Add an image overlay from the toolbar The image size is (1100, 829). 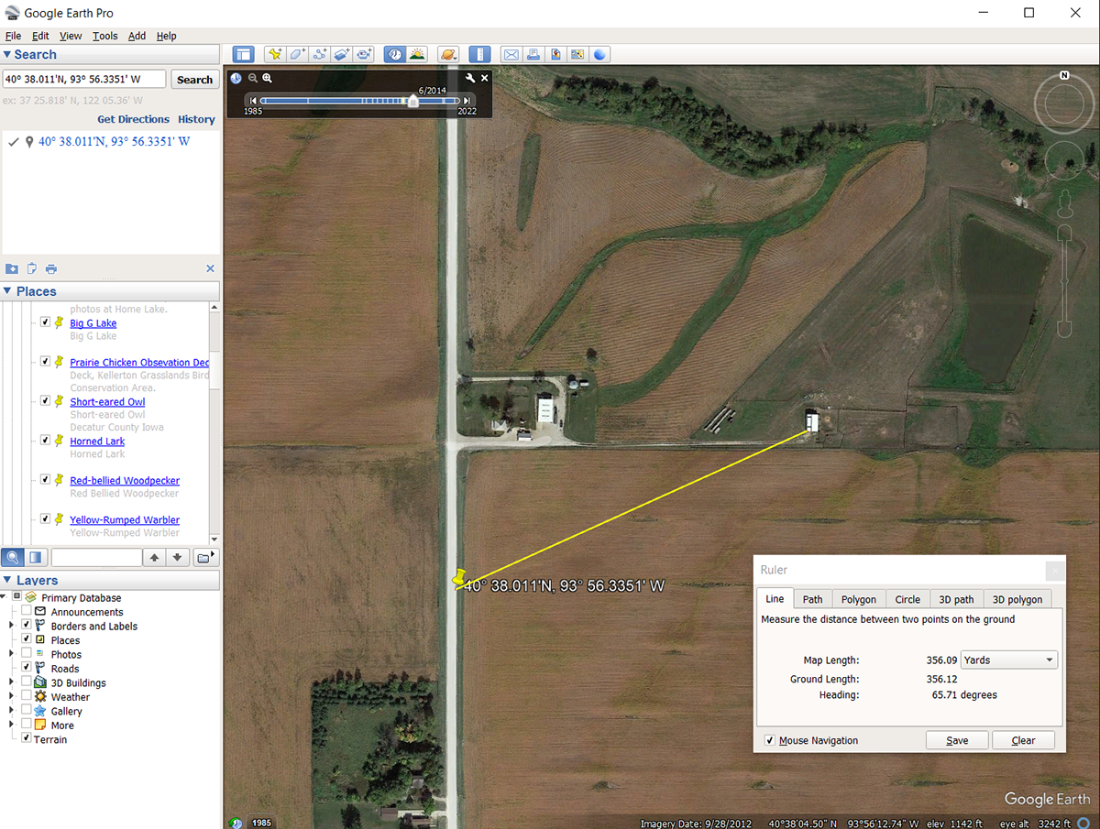[x=342, y=54]
